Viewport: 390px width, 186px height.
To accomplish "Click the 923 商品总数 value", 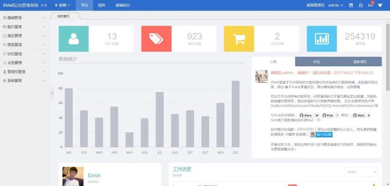I will 195,36.
